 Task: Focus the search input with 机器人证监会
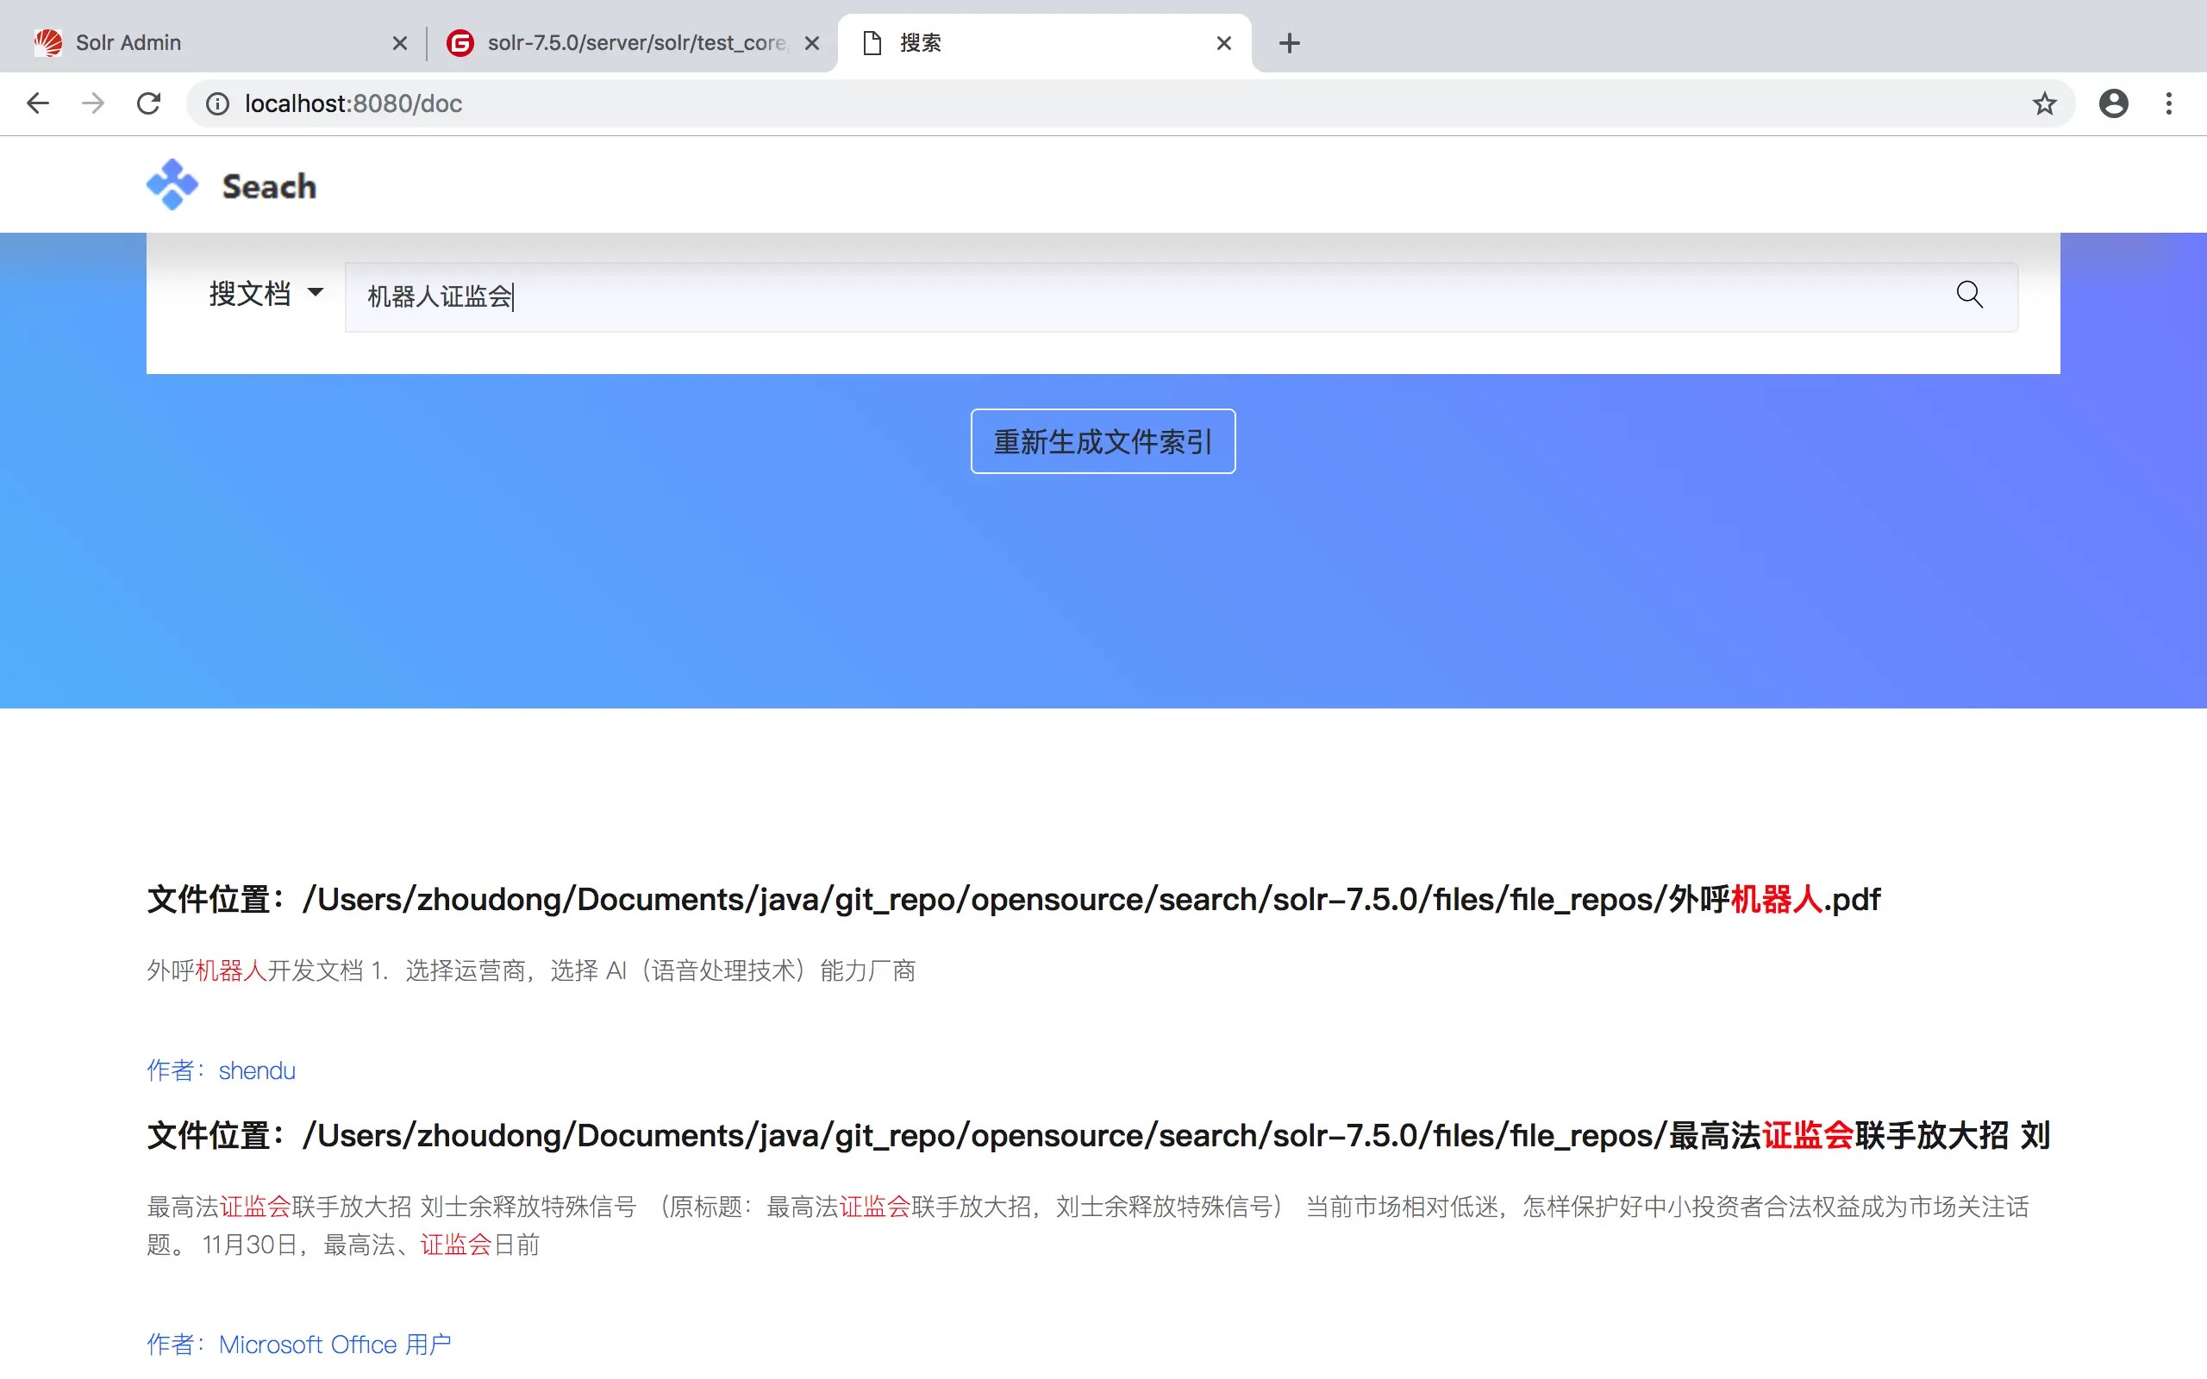point(1181,296)
